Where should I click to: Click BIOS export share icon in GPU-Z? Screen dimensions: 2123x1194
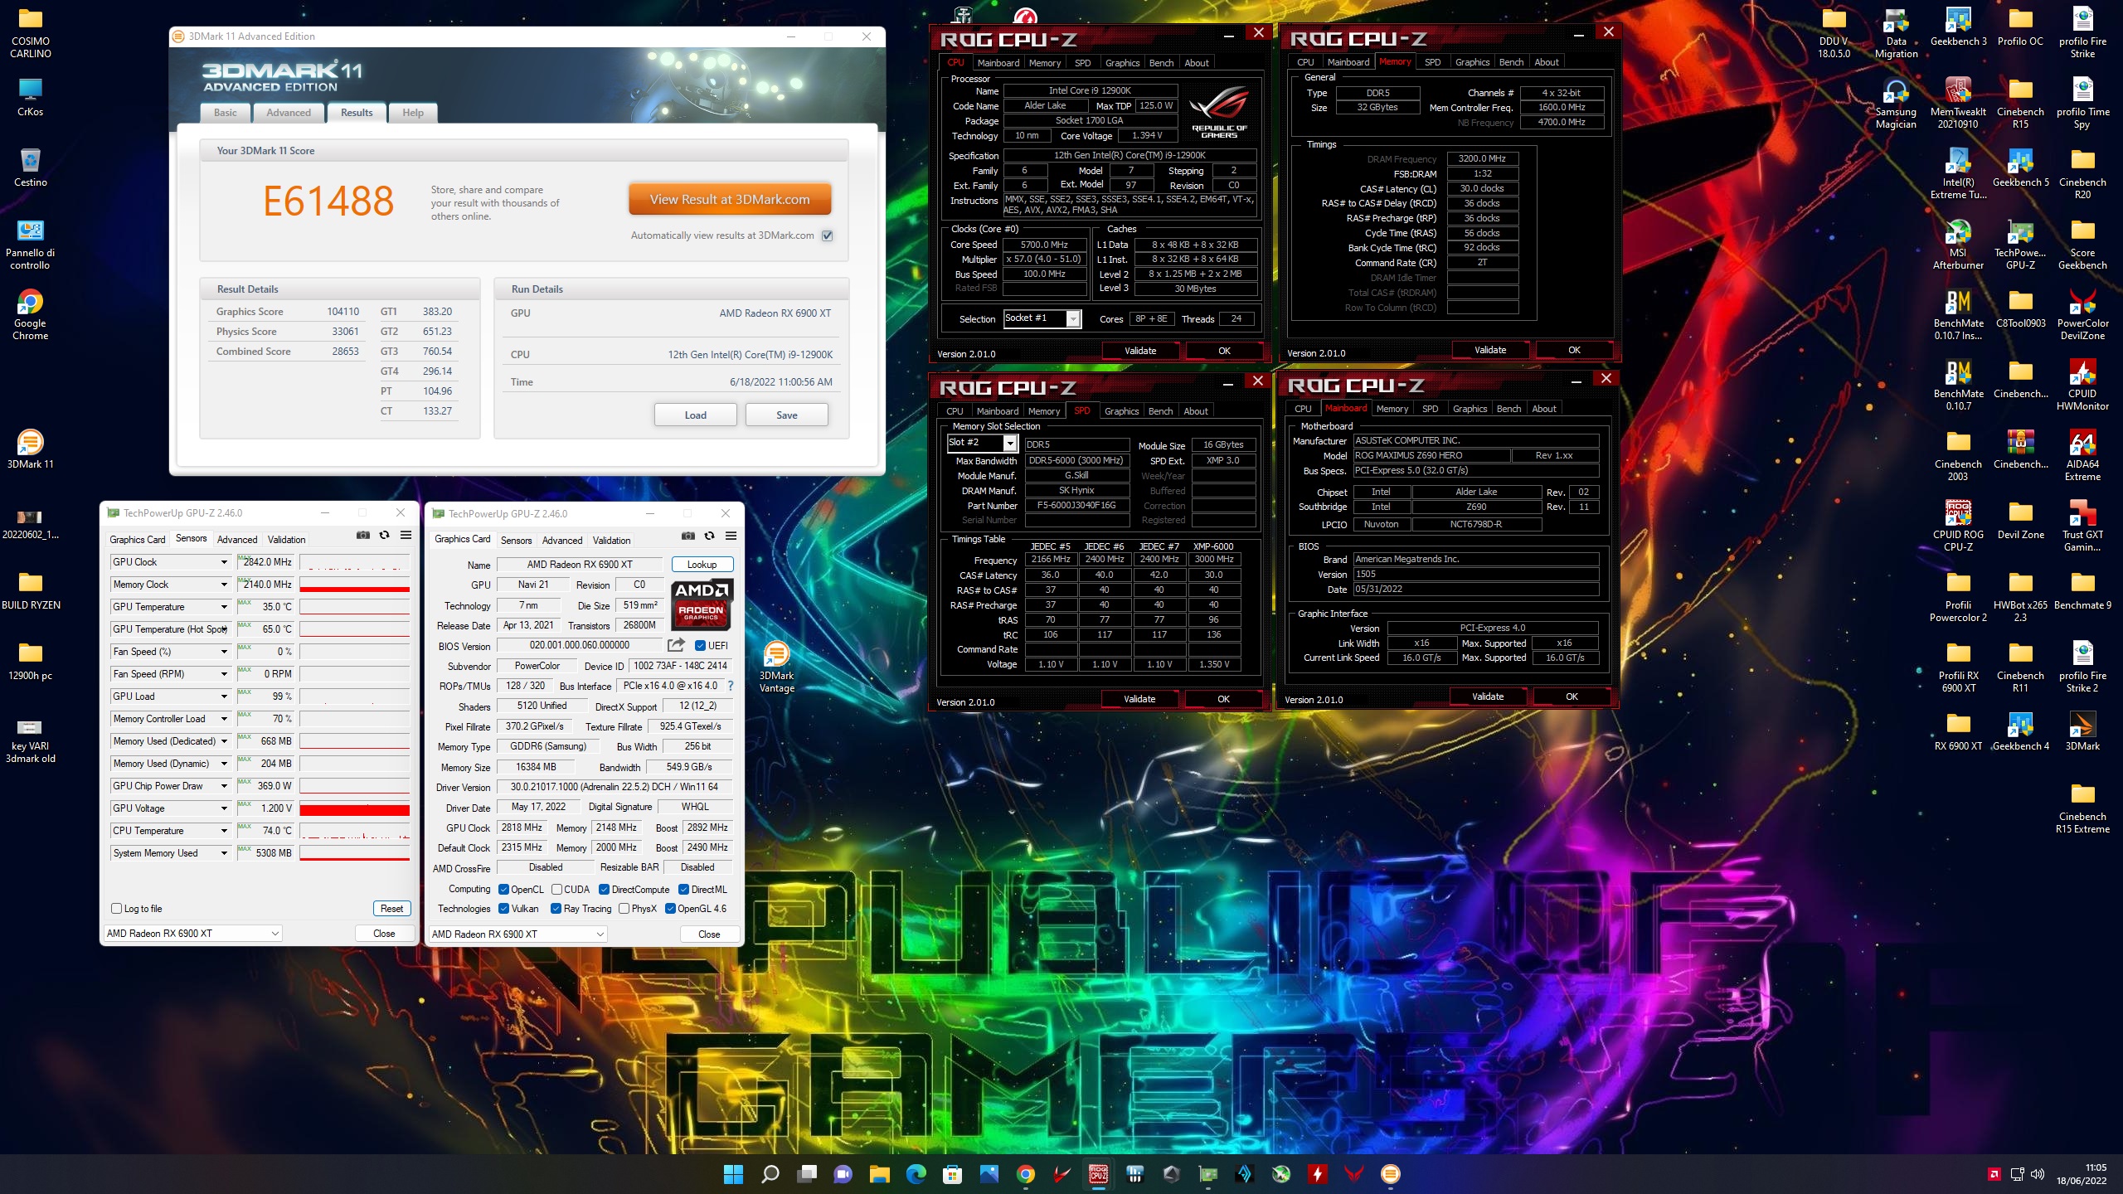[x=676, y=645]
